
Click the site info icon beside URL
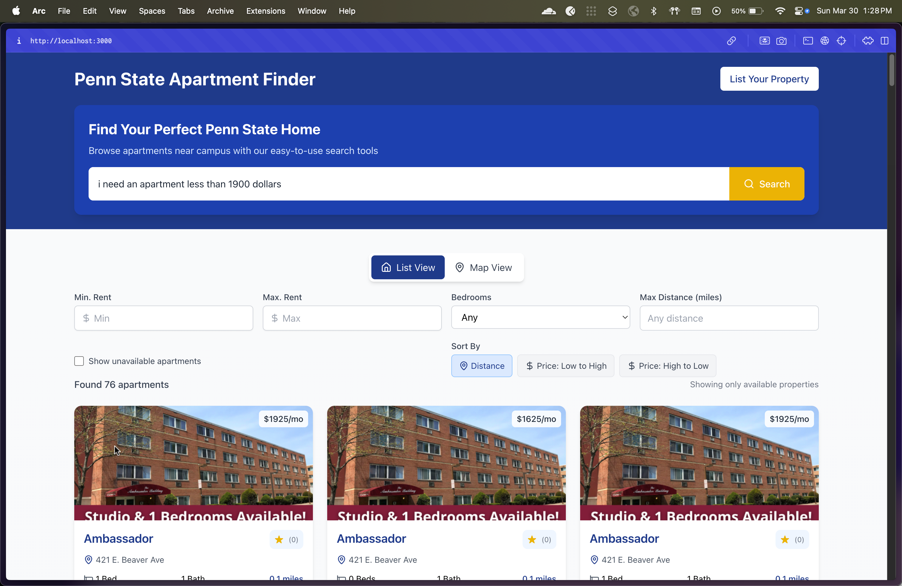19,41
